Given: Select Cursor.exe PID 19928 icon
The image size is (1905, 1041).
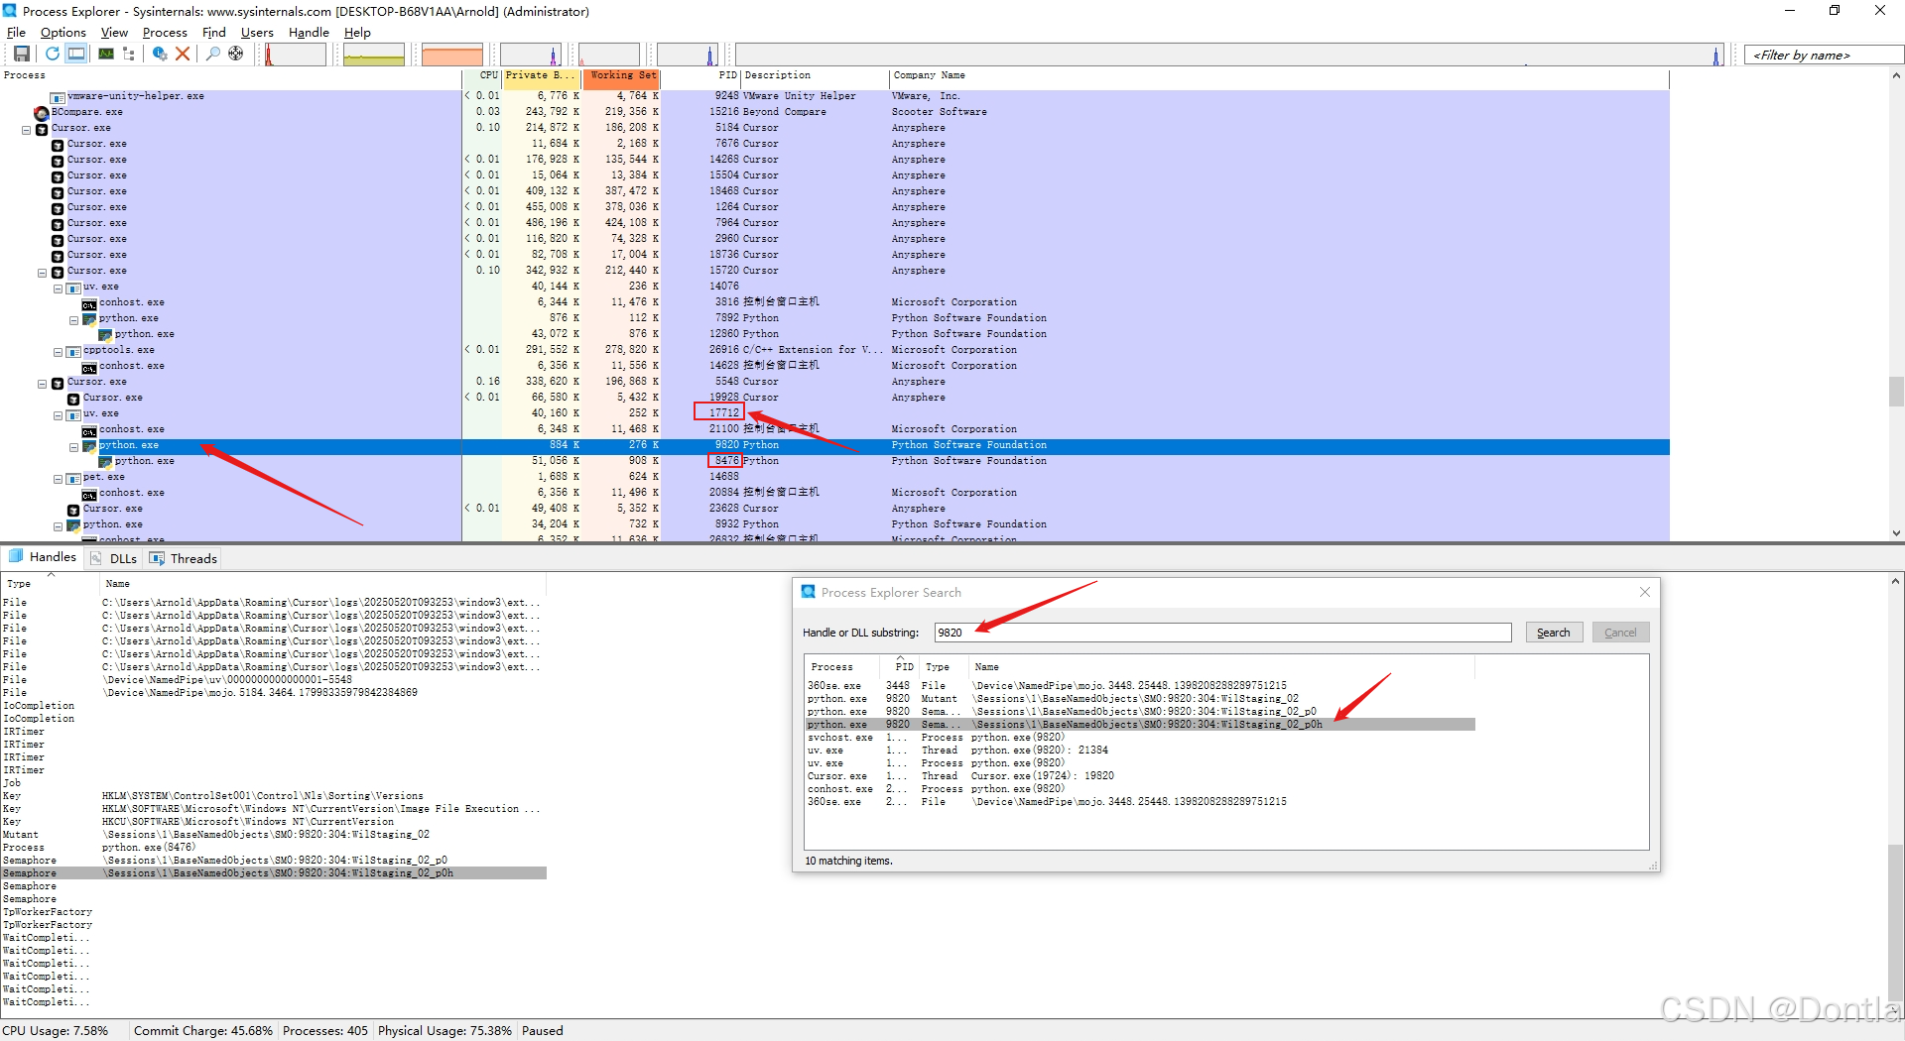Looking at the screenshot, I should click(73, 399).
